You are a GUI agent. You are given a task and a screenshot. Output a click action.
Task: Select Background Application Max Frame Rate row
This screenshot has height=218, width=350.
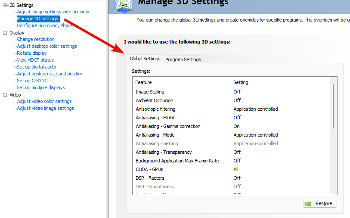(231, 161)
